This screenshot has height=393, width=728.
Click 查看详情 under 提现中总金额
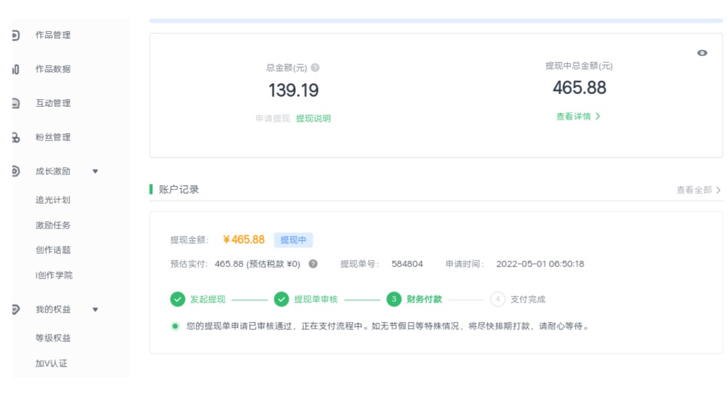[578, 117]
